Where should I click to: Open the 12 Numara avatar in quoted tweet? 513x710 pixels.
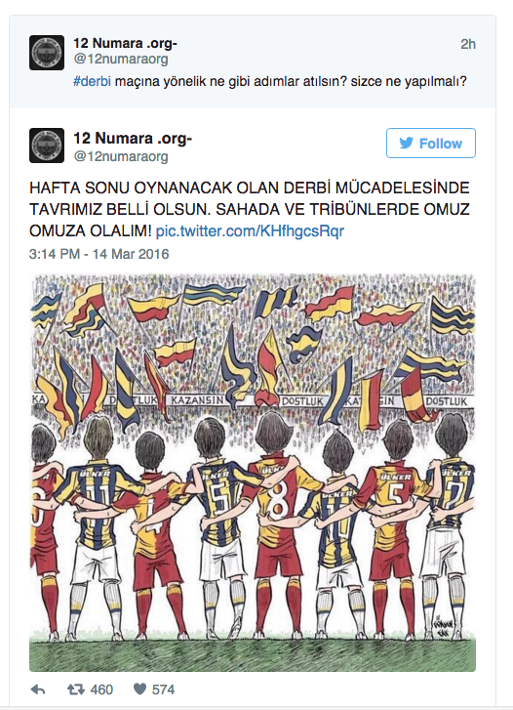point(47,53)
